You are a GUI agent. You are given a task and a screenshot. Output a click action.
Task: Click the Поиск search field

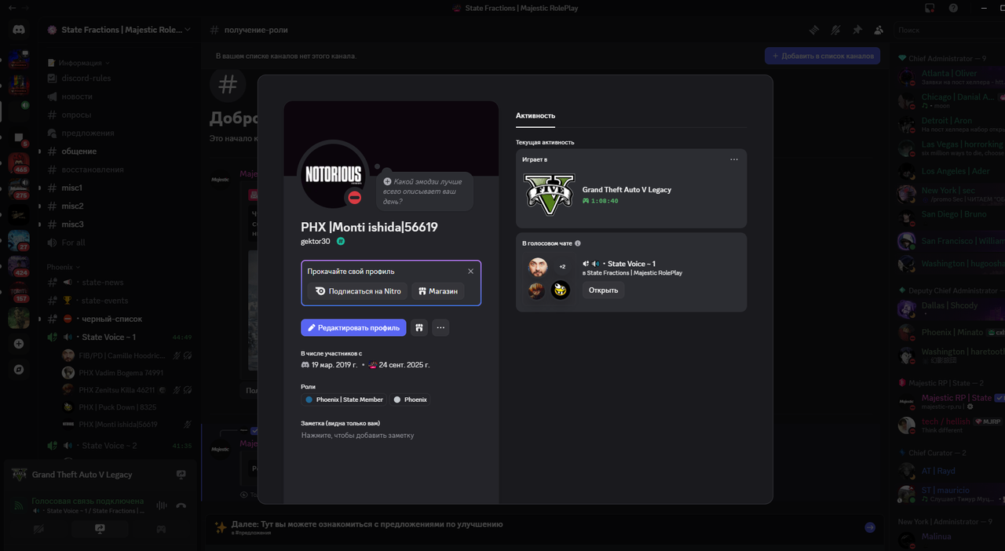pyautogui.click(x=948, y=30)
